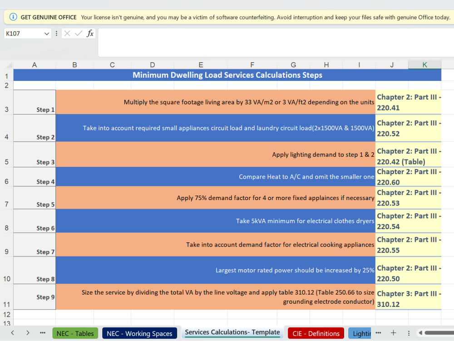Select column K header
Image resolution: width=454 pixels, height=341 pixels.
tap(425, 65)
